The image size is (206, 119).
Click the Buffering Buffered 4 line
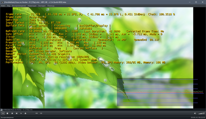(x=54, y=48)
